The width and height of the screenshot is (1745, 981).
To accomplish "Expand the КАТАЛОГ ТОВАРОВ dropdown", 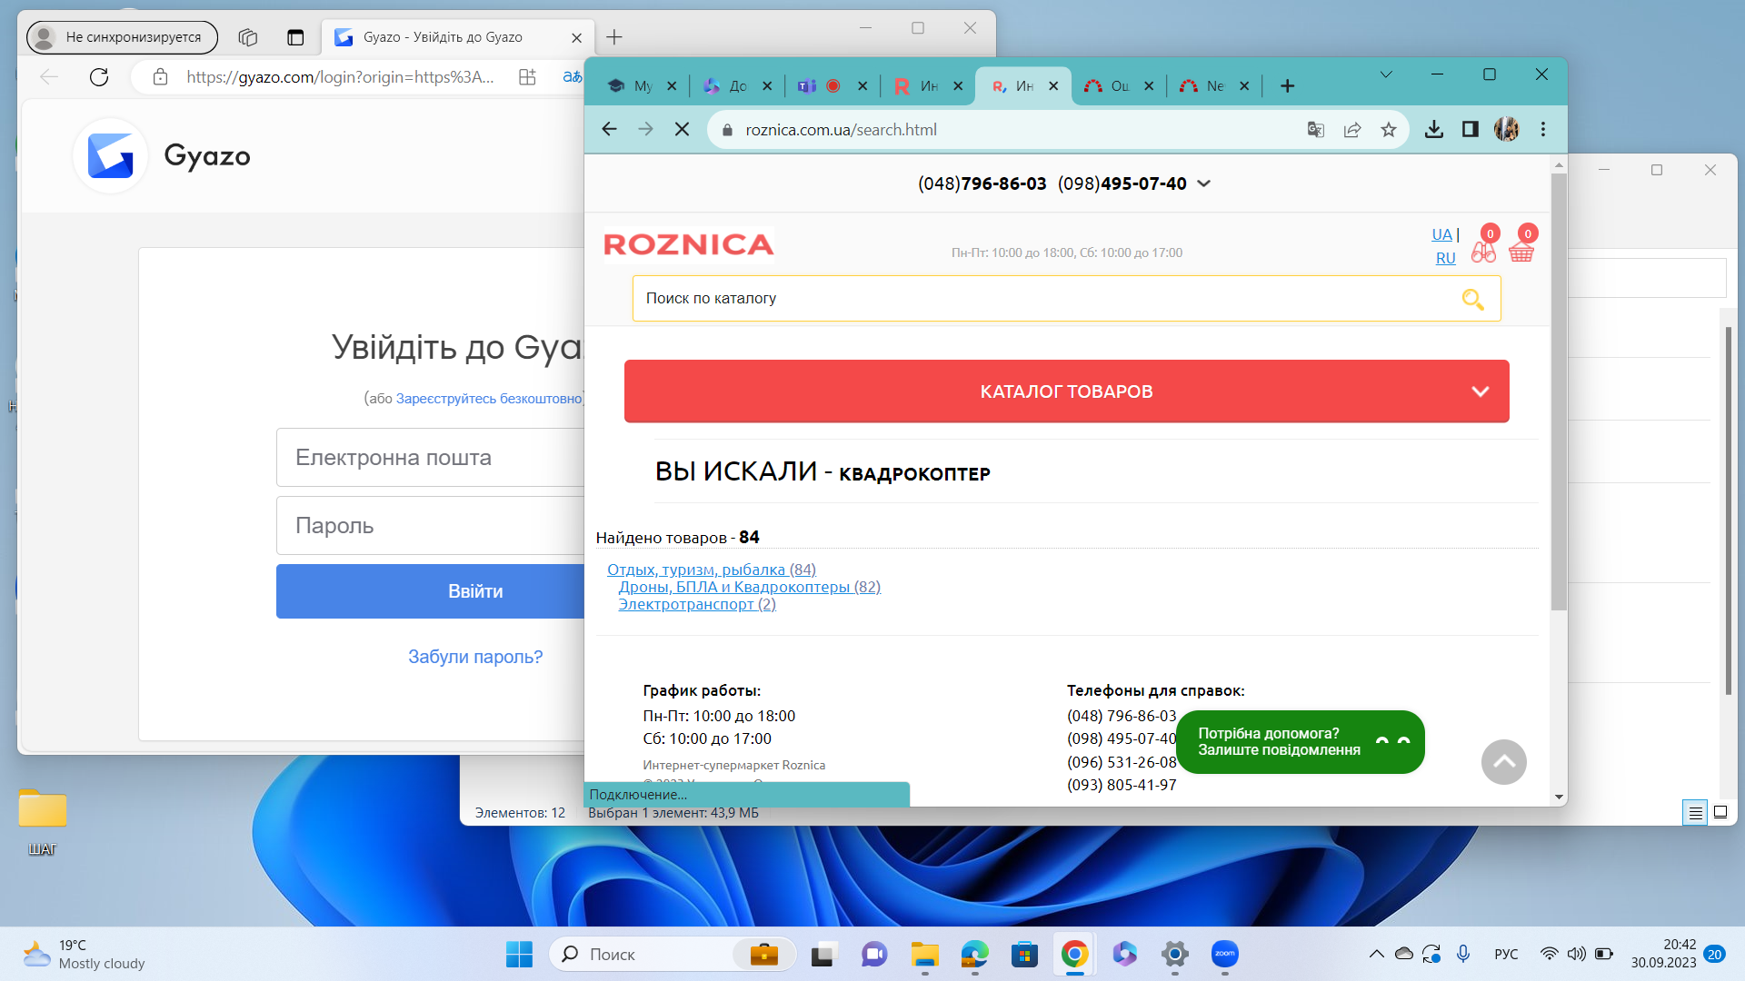I will pos(1066,391).
